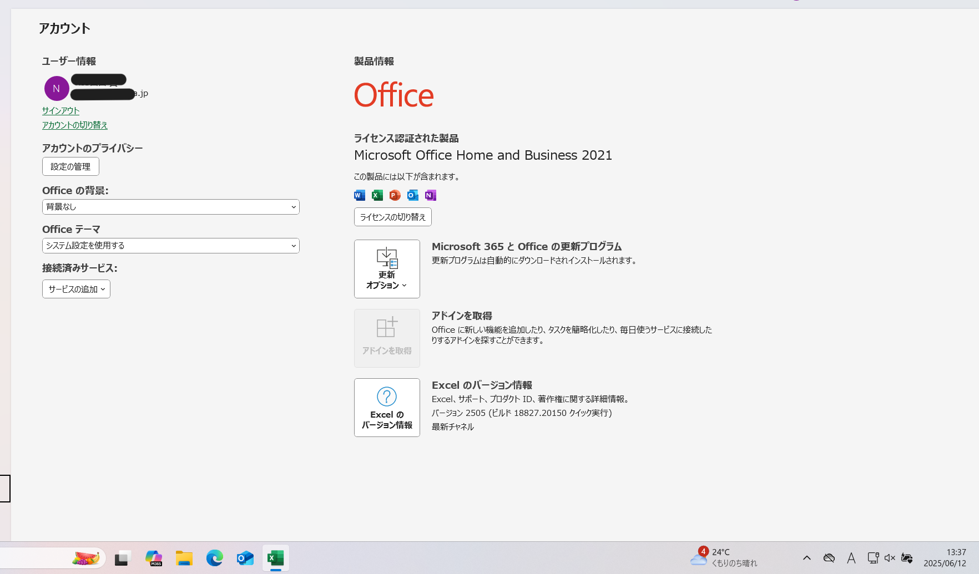Click the 設定の管理 button
979x574 pixels.
(70, 166)
